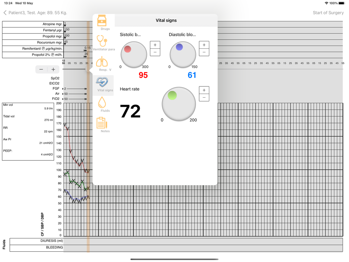Viewport: 349px width, 262px height.
Task: Click the Rocuronium dose marker 45
Action: coord(66,43)
